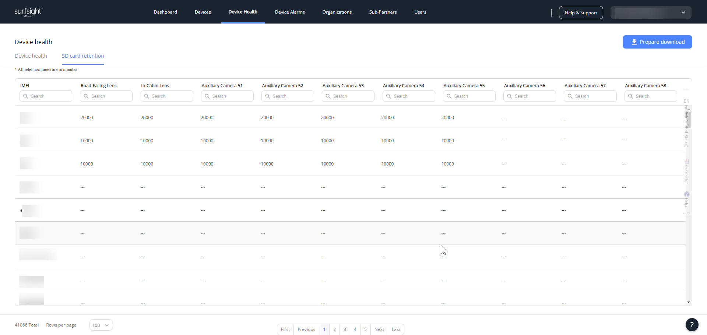
Task: Go to Users page
Action: coord(420,12)
